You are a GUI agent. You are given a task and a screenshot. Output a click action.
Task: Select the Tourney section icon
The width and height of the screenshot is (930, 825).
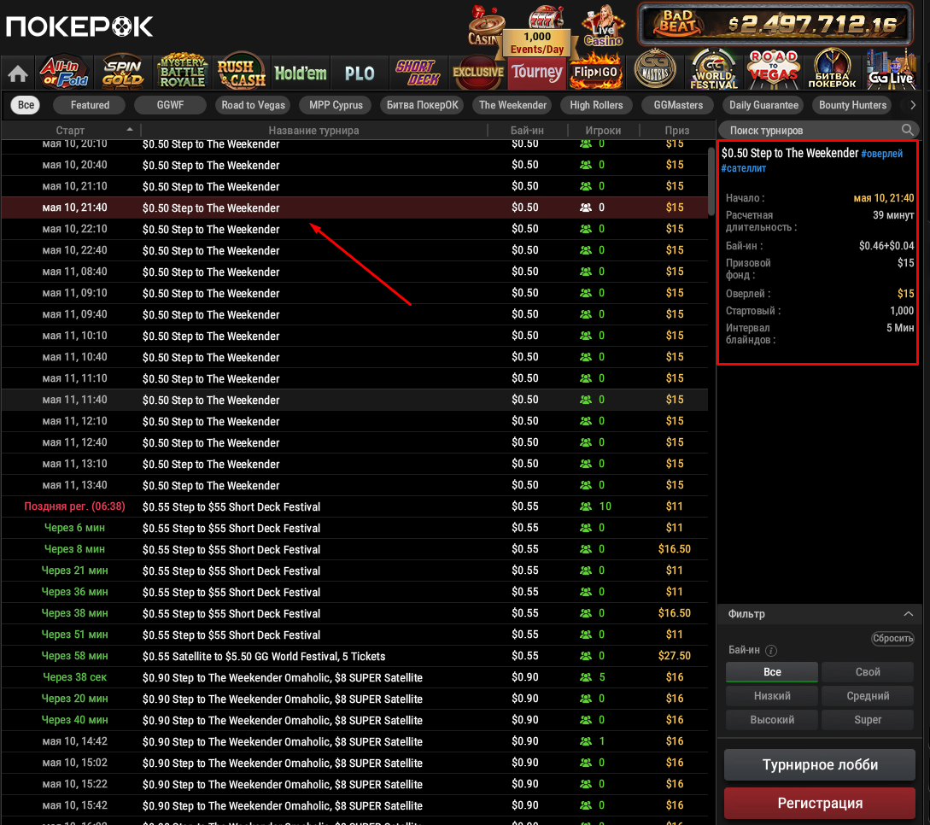pos(537,73)
